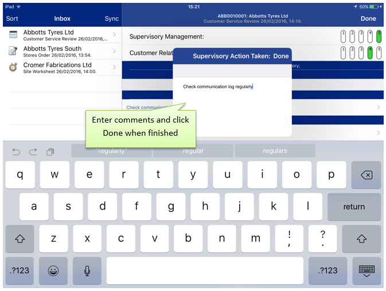Image resolution: width=386 pixels, height=291 pixels.
Task: Tap the exclamation comma key
Action: click(289, 239)
